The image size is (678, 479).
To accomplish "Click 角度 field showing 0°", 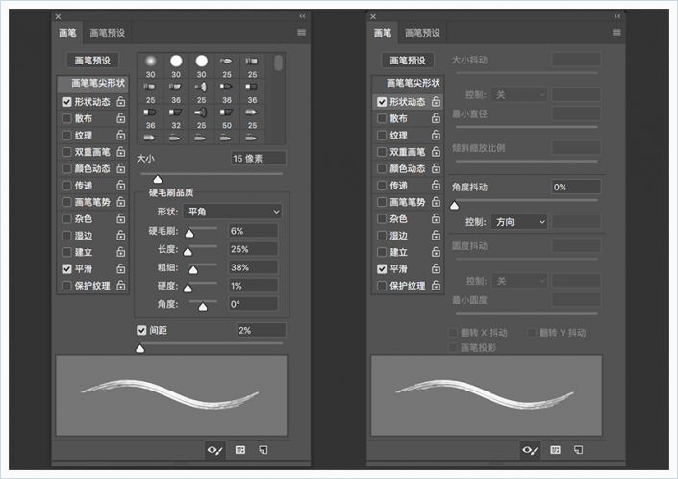I will click(253, 304).
